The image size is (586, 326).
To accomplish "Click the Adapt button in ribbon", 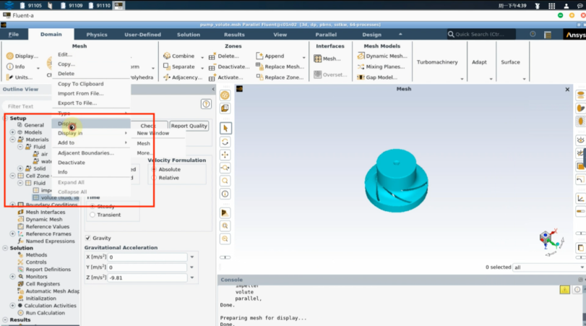I will [x=479, y=62].
